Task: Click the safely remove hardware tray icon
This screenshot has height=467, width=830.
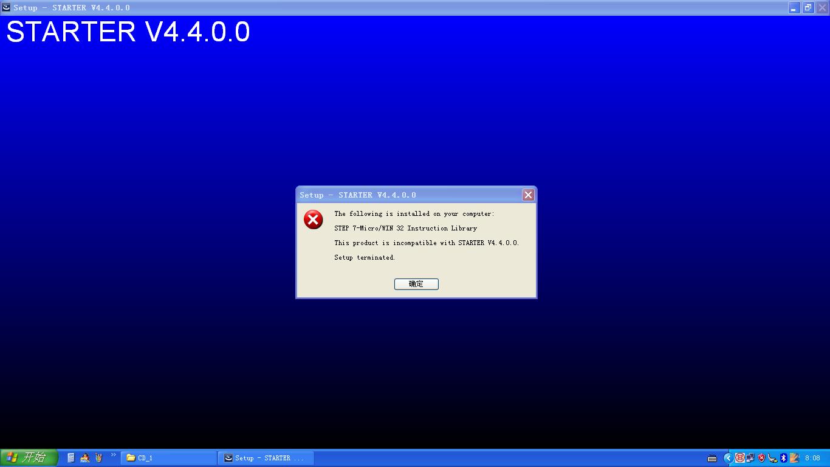Action: [772, 458]
